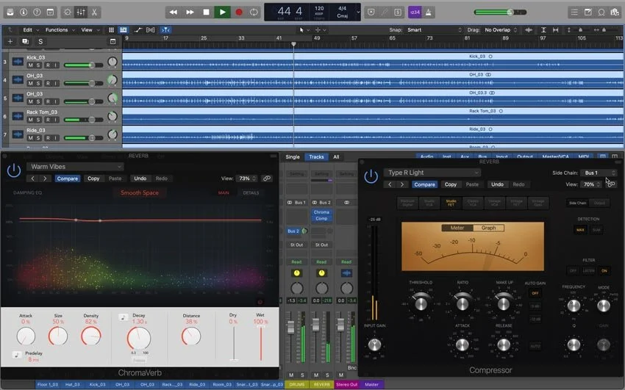Toggle the purple count-in 1234 button
The height and width of the screenshot is (390, 625).
415,12
